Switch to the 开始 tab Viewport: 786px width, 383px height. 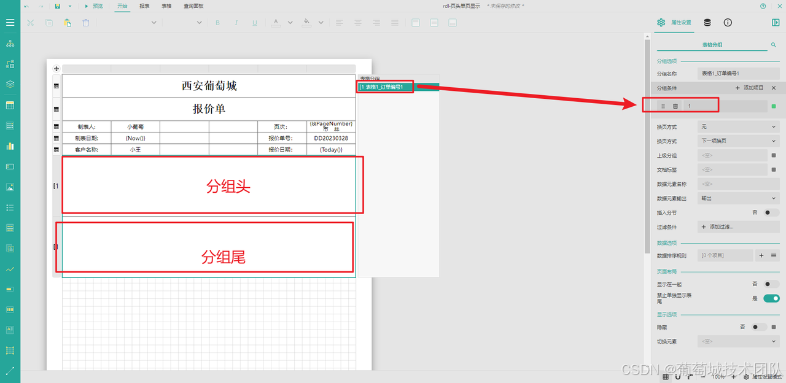click(123, 6)
